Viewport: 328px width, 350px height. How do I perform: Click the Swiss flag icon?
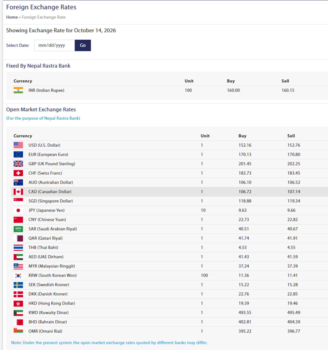point(18,173)
